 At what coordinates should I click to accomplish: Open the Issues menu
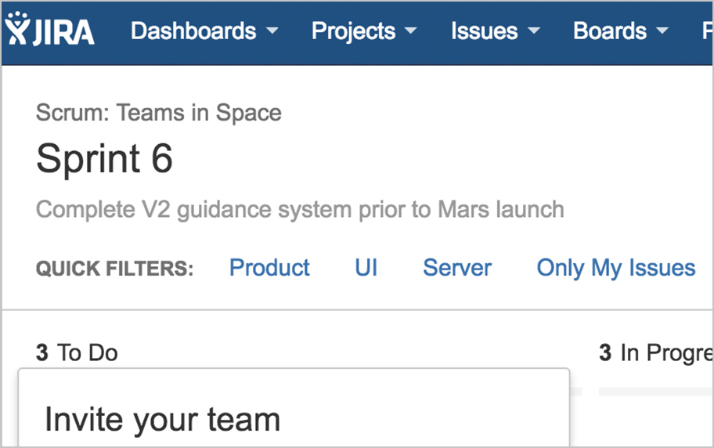[x=496, y=31]
